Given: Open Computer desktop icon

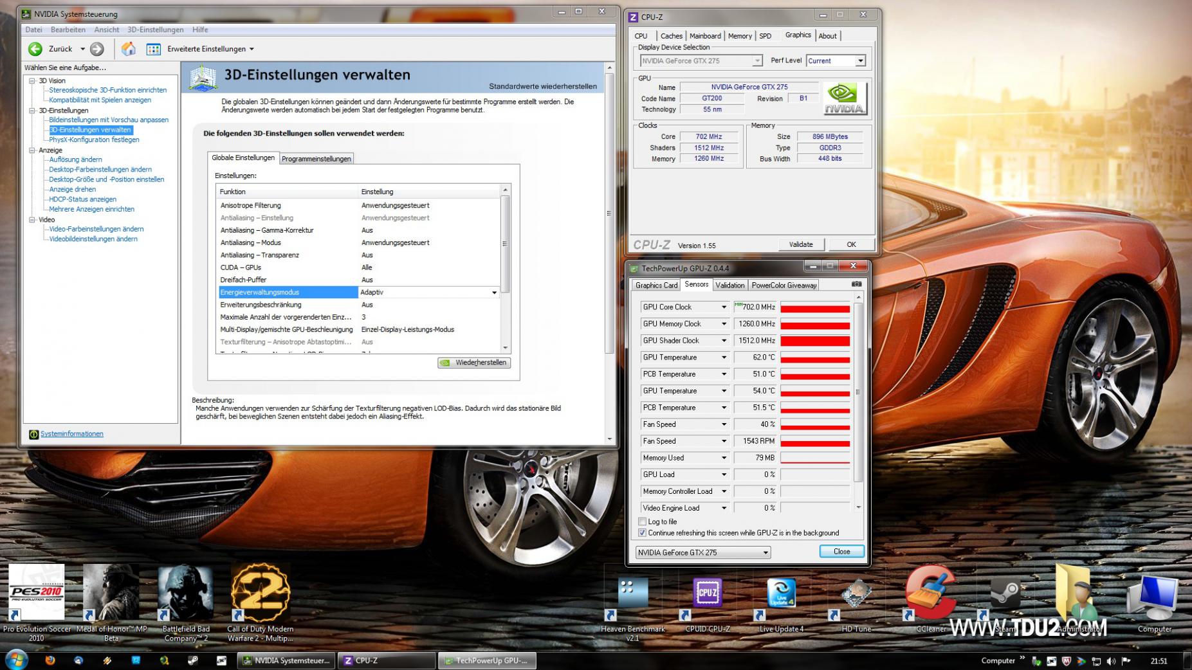Looking at the screenshot, I should 1155,603.
